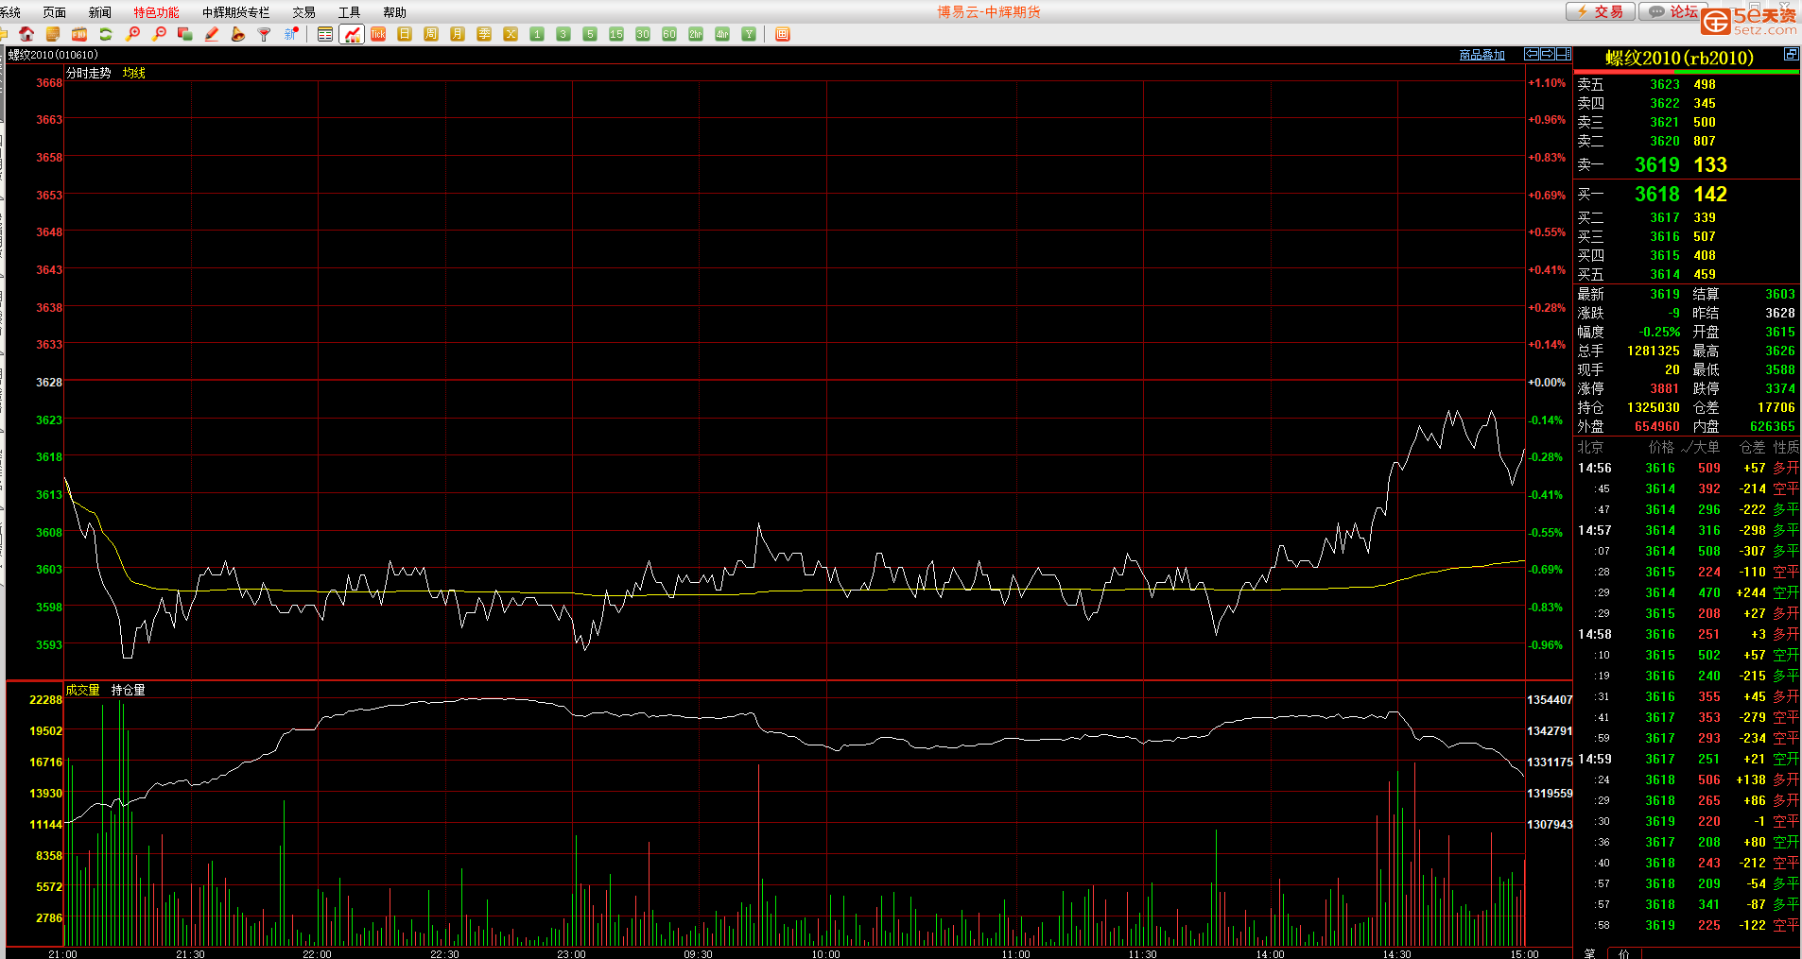The height and width of the screenshot is (959, 1802).
Task: Click the funnel filter icon
Action: pos(265,34)
